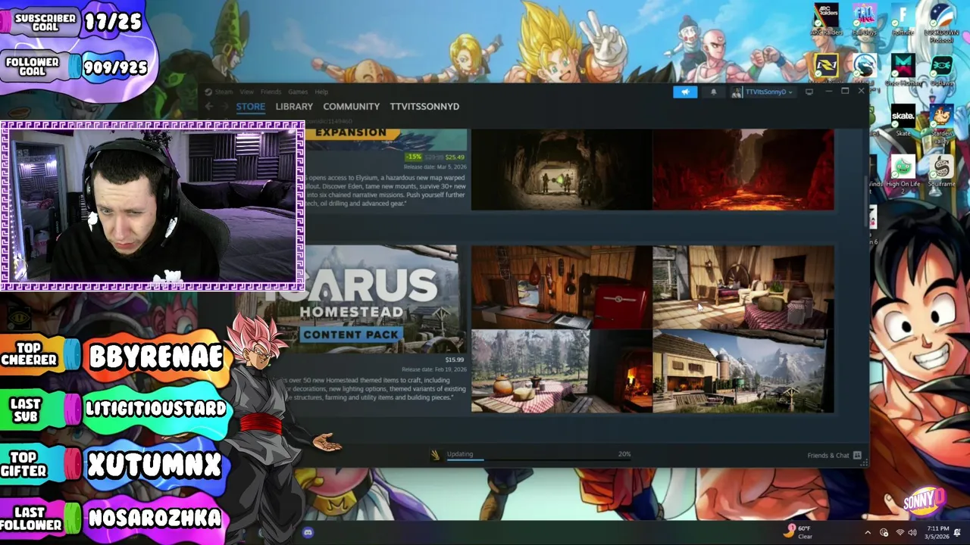This screenshot has height=545, width=970.
Task: Open farmhouse exterior with silo screenshot
Action: point(743,372)
